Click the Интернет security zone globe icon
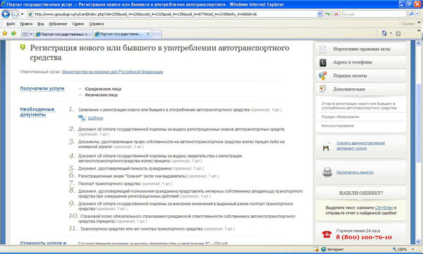The image size is (423, 254). [324, 249]
